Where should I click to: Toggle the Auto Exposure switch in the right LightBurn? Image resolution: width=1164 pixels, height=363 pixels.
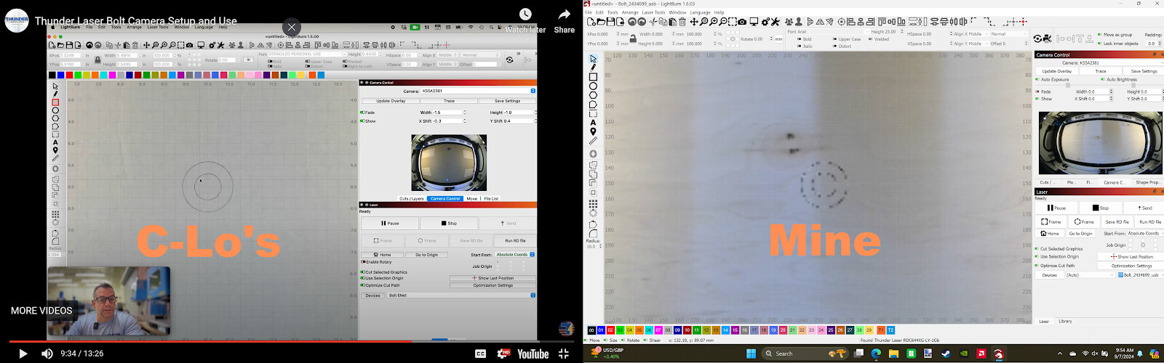(1037, 79)
